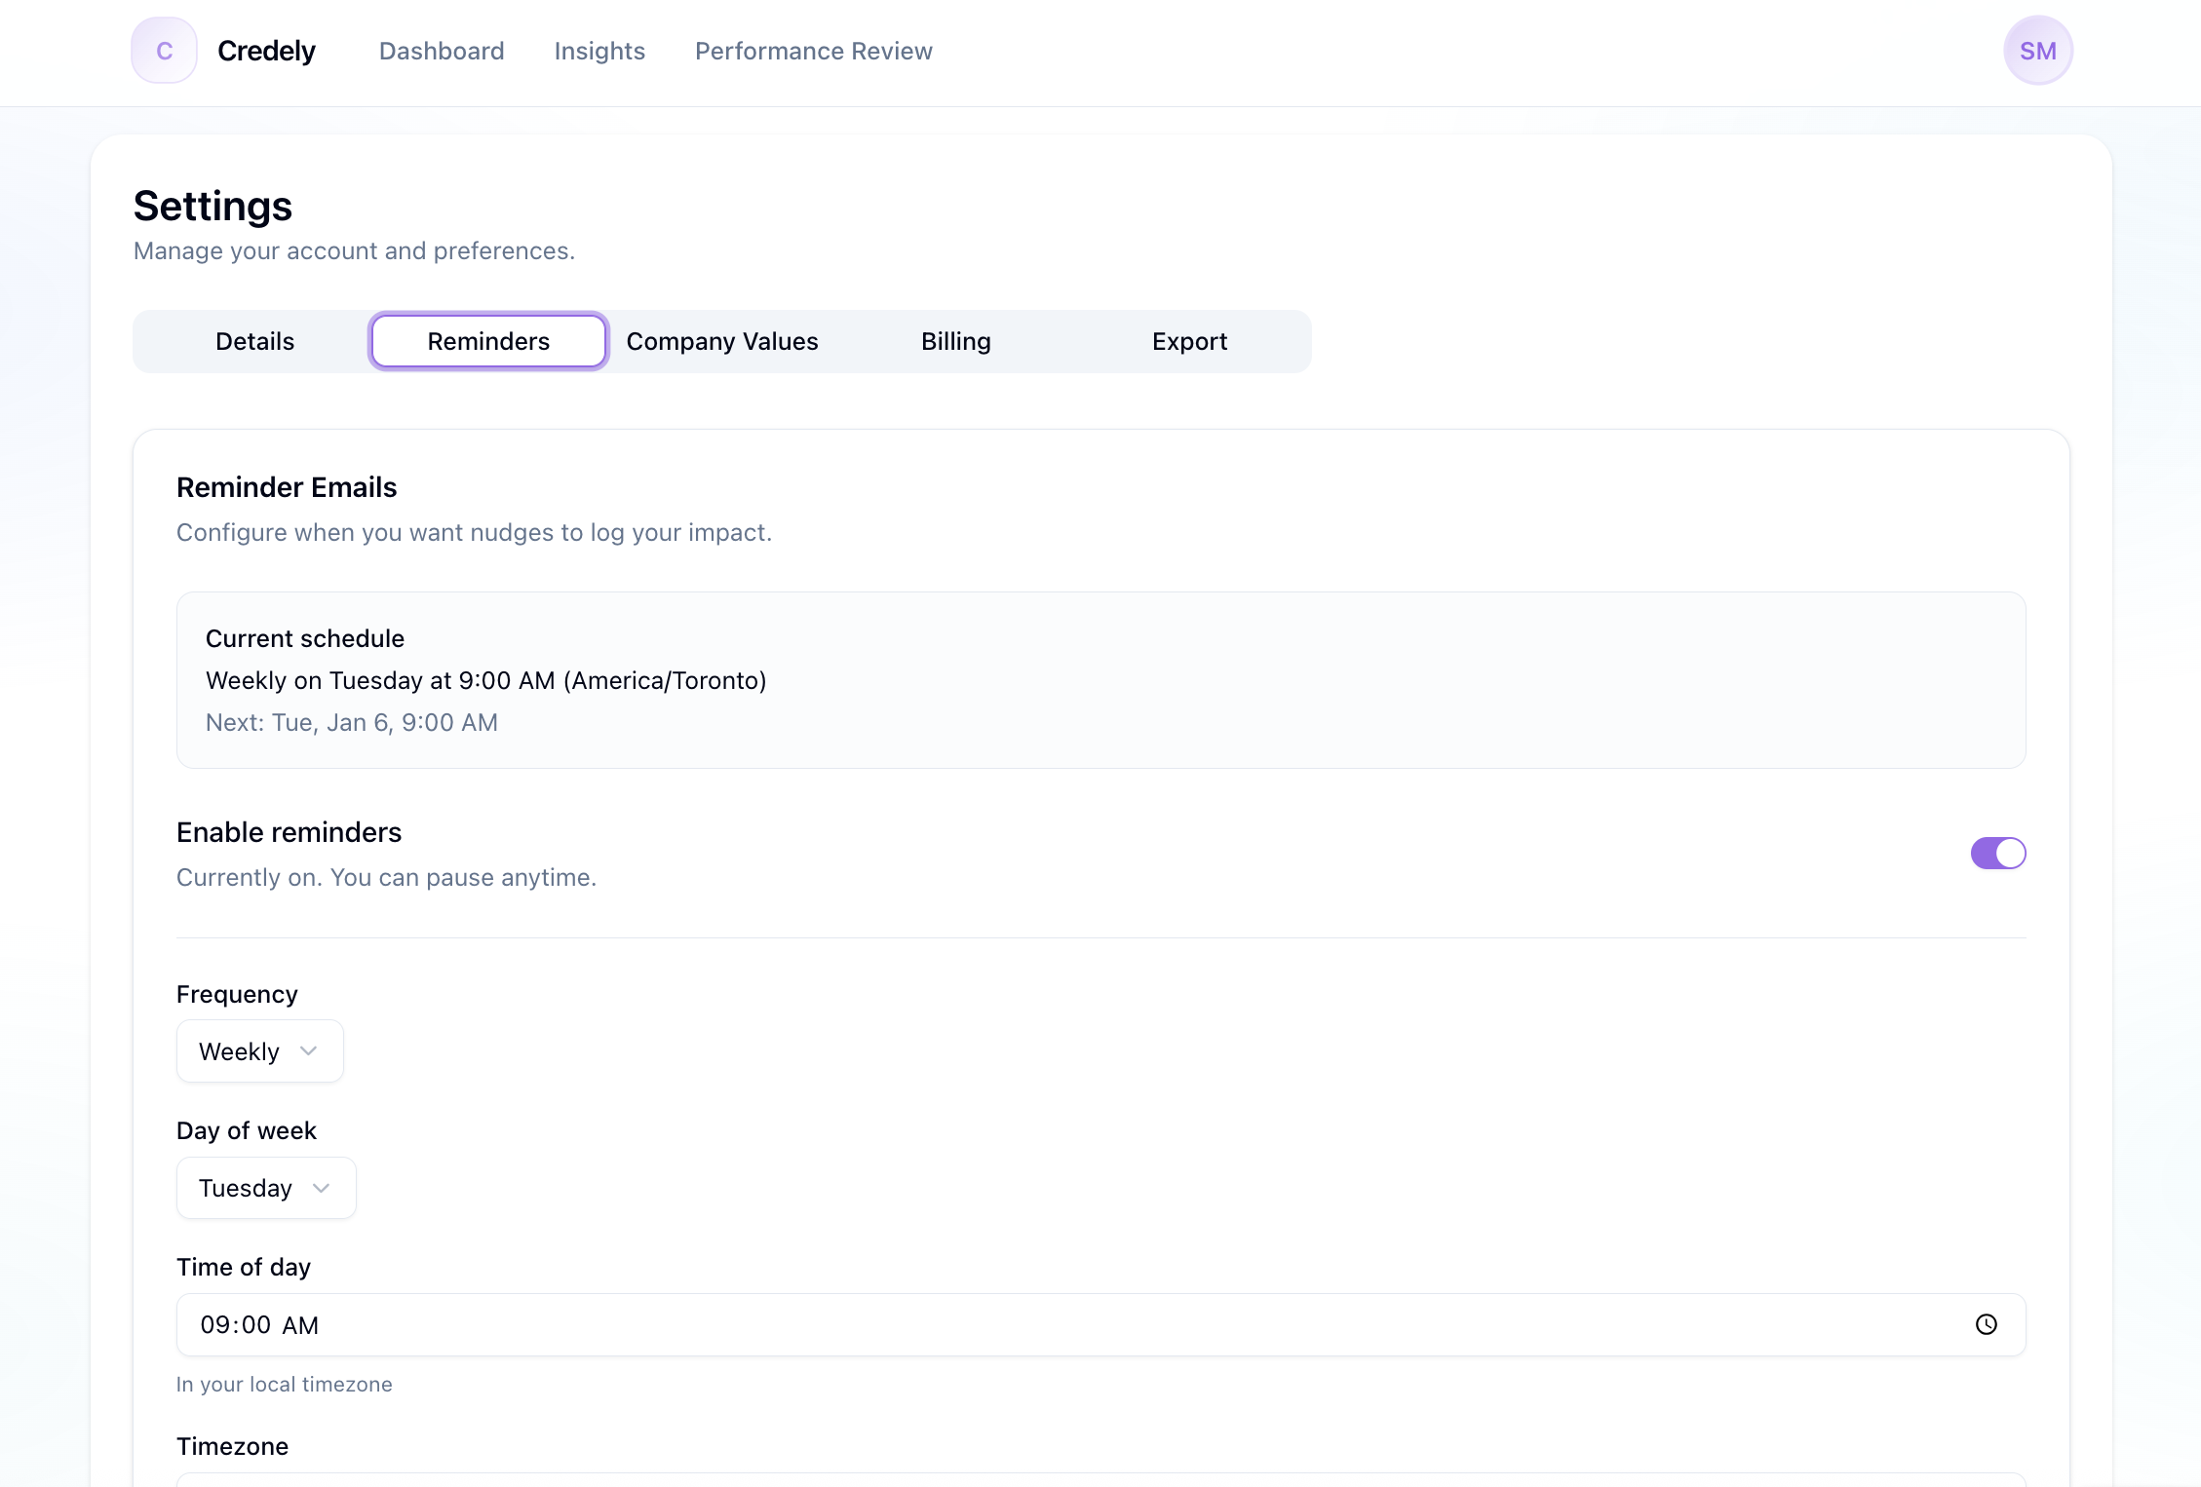Click the Current schedule summary card

[1100, 680]
